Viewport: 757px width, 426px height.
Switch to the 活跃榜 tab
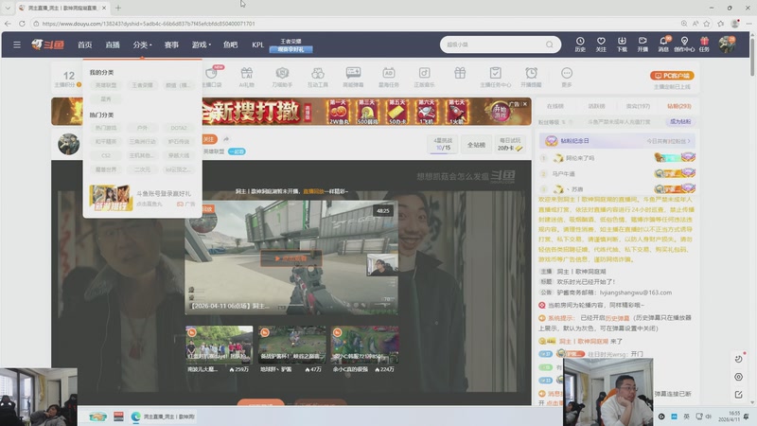pyautogui.click(x=596, y=106)
